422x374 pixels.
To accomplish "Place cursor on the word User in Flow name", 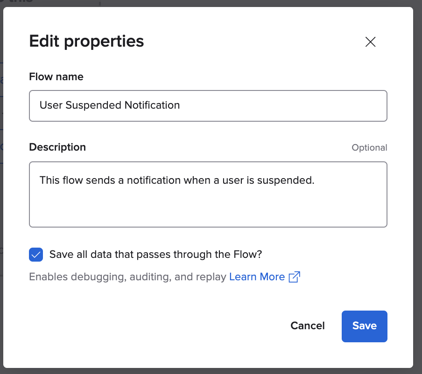I will pos(50,105).
